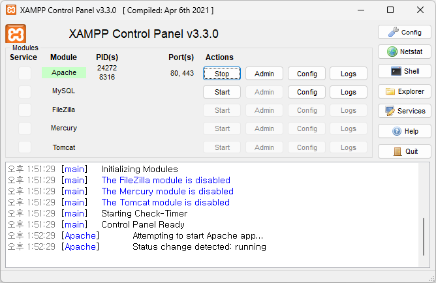Click the 'PID(s)' column header
Viewport: 436px width, 283px height.
pyautogui.click(x=107, y=57)
